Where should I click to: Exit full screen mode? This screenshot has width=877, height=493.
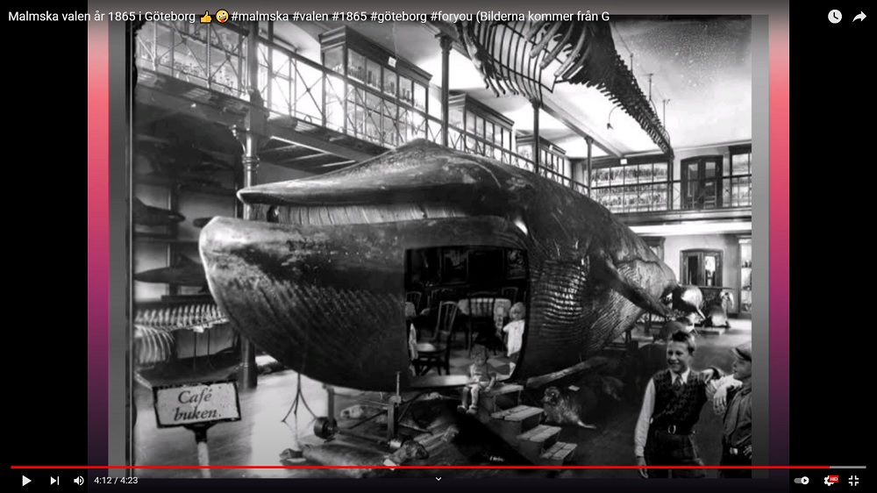coord(853,481)
